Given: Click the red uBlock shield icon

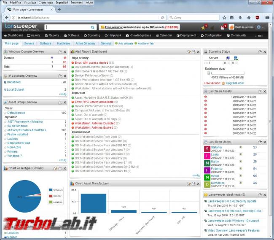Looking at the screenshot, I should point(258,17).
